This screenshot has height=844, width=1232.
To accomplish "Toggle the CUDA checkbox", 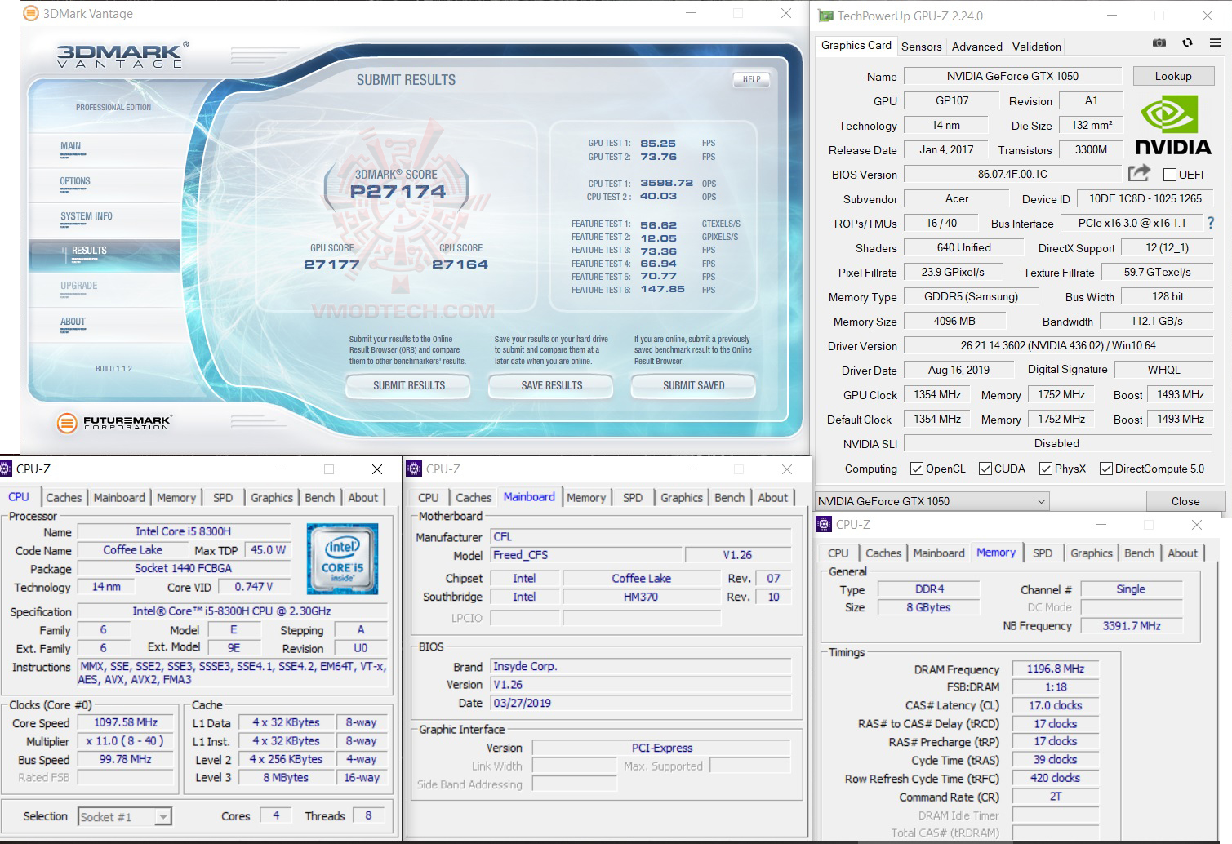I will [985, 469].
